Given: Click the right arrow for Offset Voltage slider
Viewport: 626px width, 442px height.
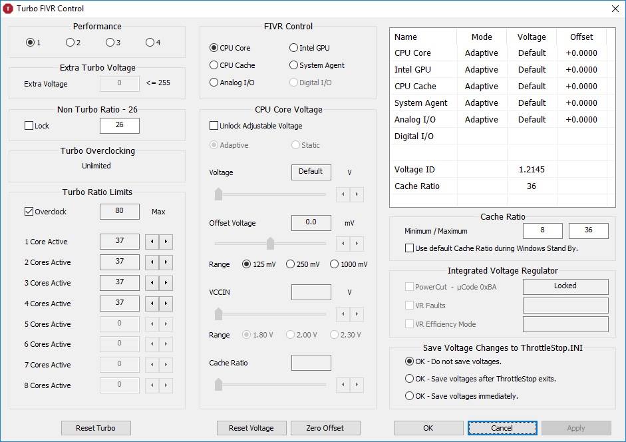Looking at the screenshot, I should click(357, 243).
